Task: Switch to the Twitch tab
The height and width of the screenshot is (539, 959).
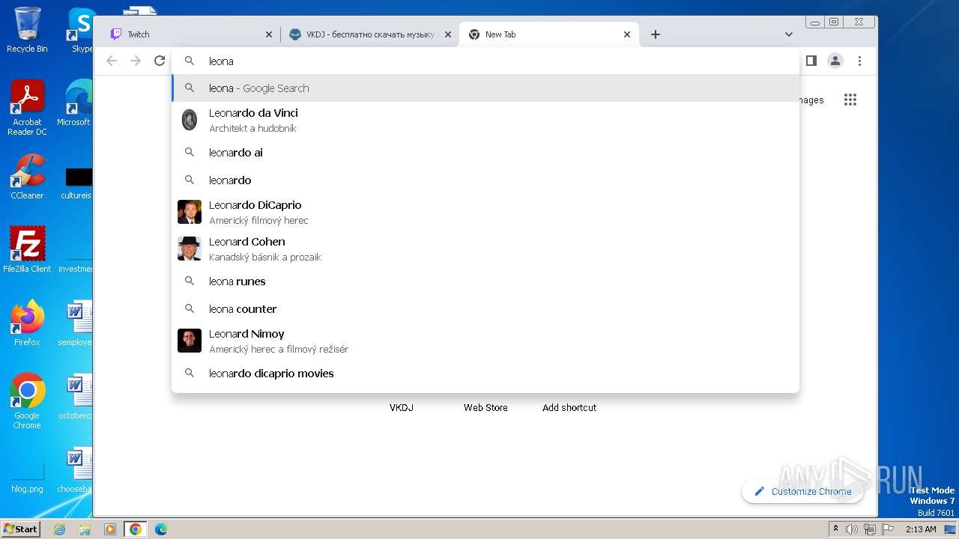Action: pyautogui.click(x=191, y=34)
